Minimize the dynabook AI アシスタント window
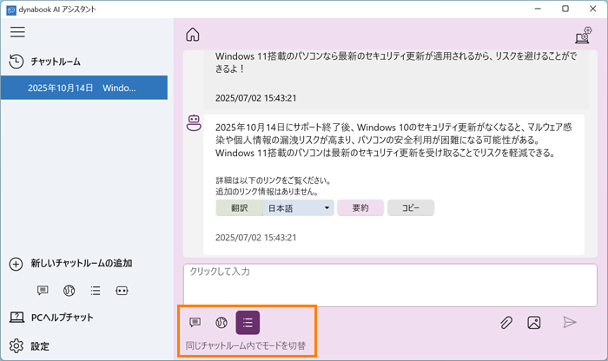The height and width of the screenshot is (361, 608). pyautogui.click(x=538, y=9)
